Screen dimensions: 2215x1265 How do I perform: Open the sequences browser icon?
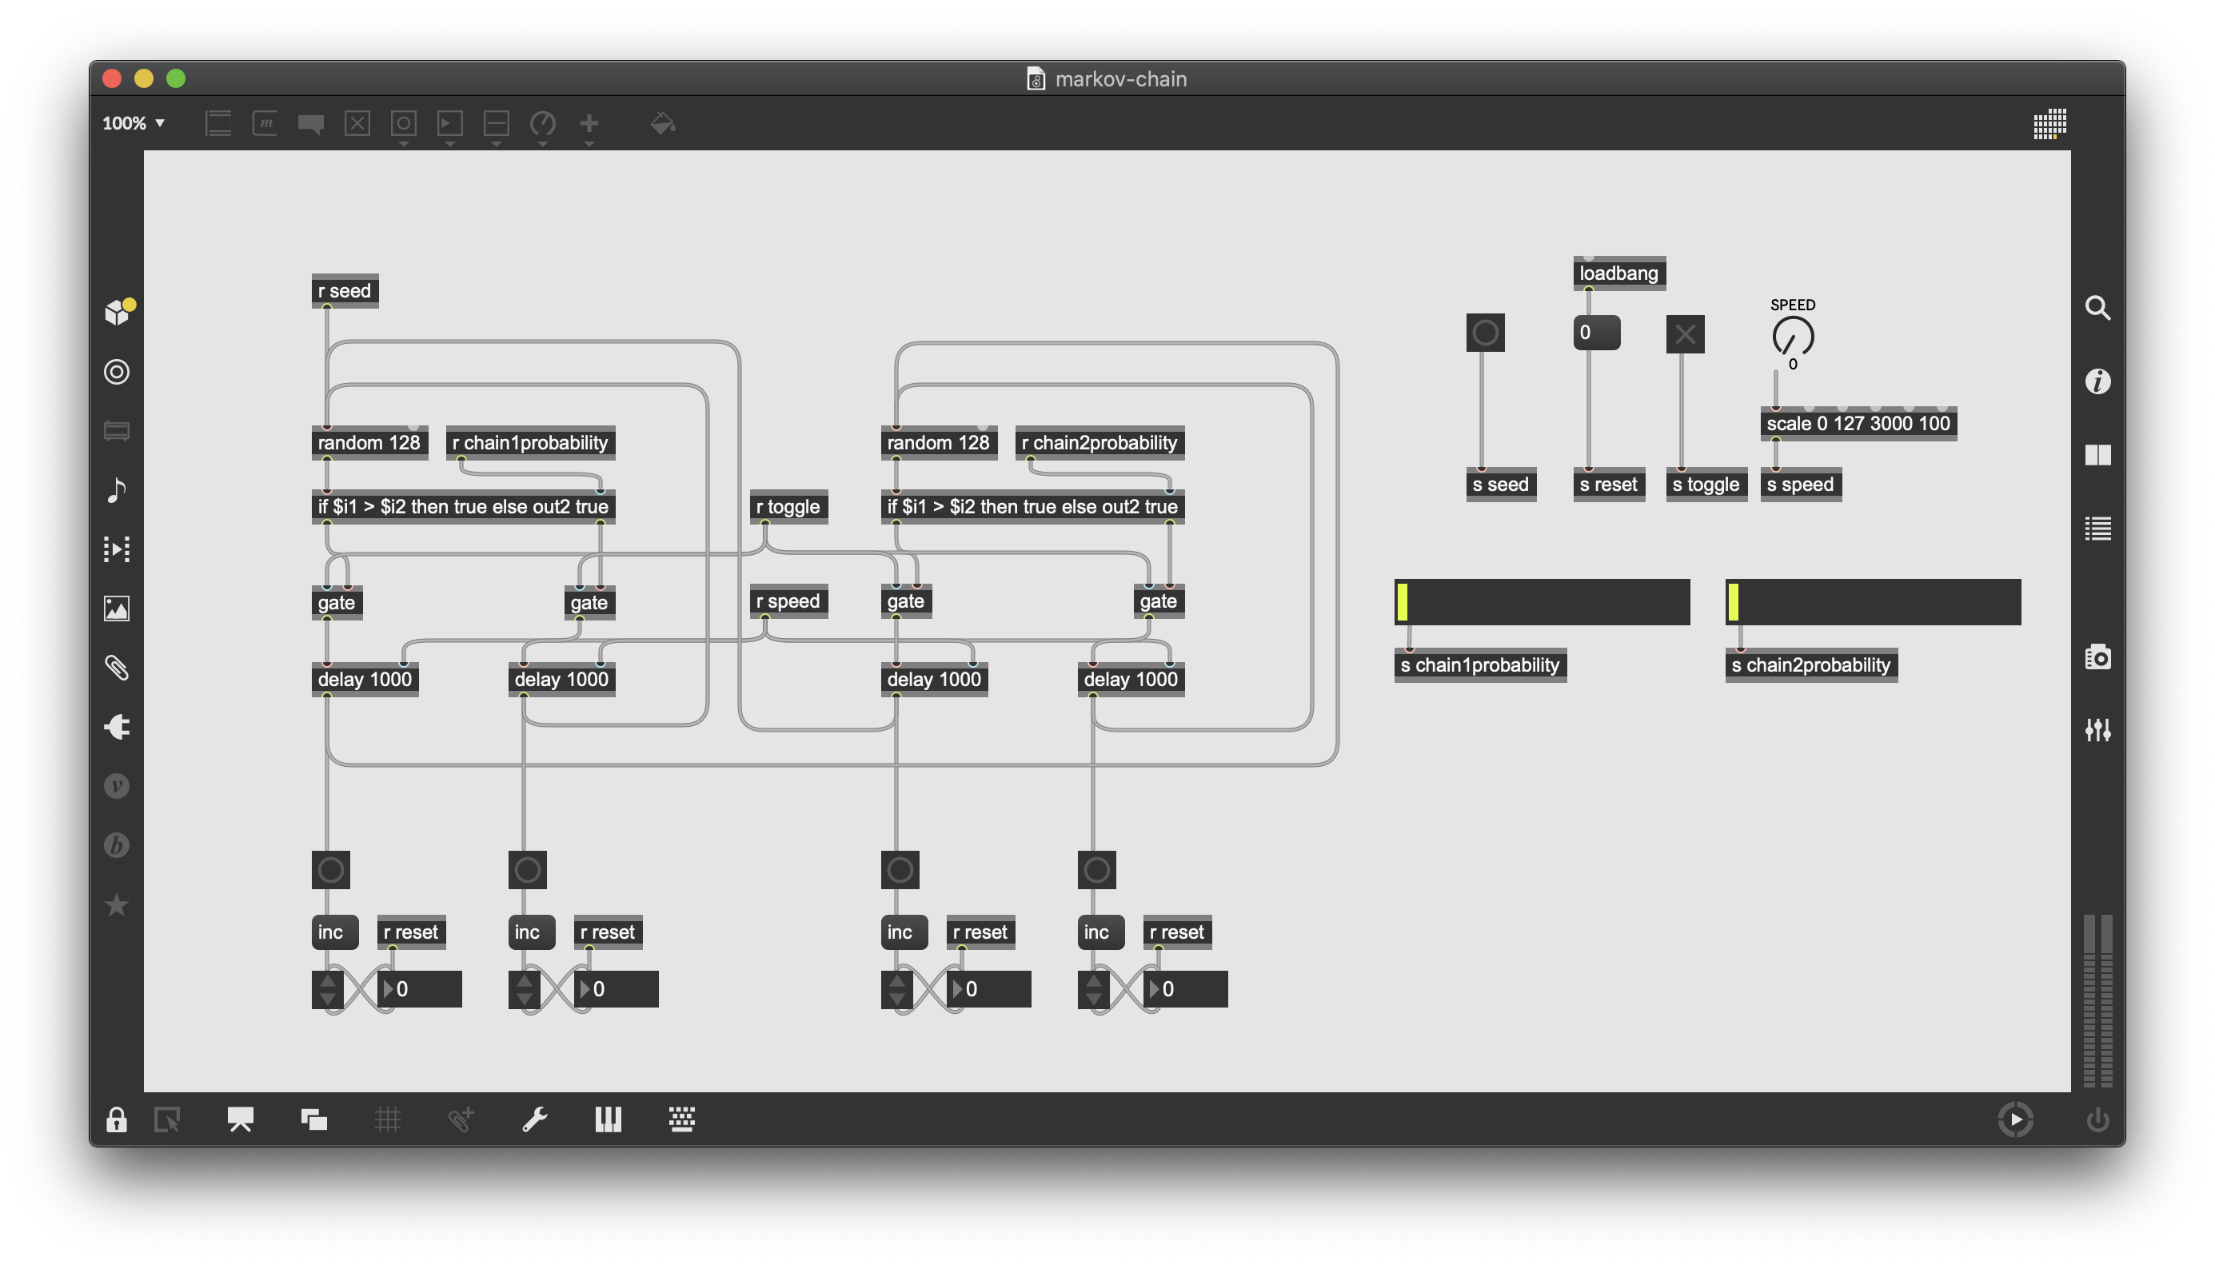tap(118, 549)
